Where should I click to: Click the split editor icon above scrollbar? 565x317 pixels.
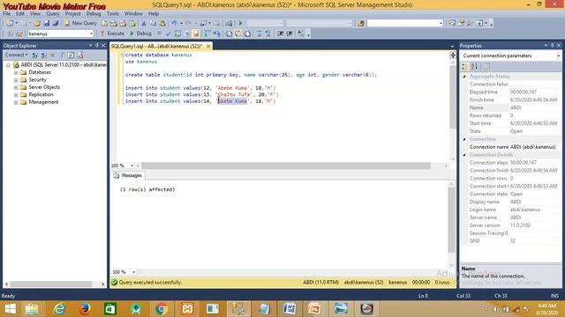coord(453,55)
